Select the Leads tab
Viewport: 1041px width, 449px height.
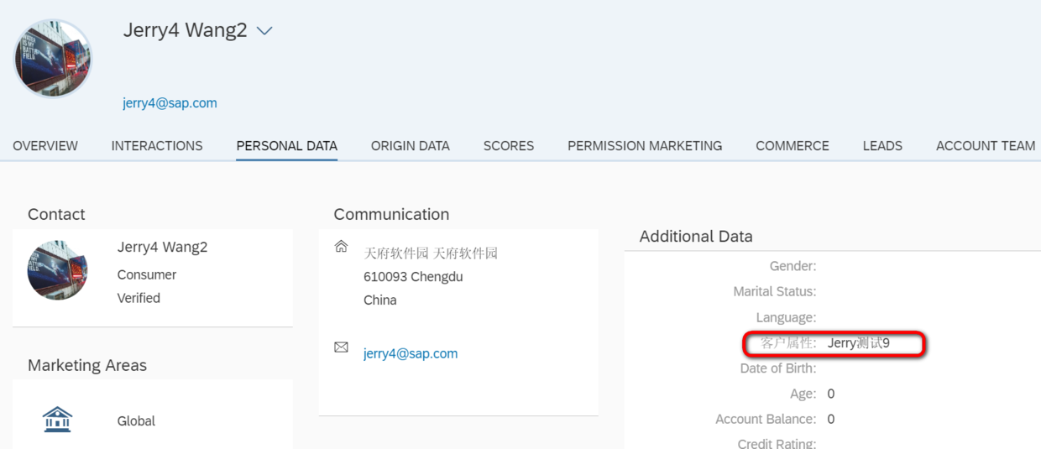tap(882, 146)
